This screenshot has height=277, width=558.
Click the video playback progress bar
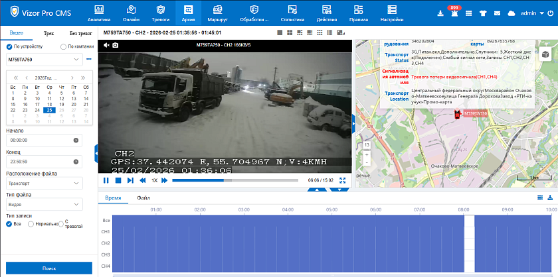[x=232, y=180]
